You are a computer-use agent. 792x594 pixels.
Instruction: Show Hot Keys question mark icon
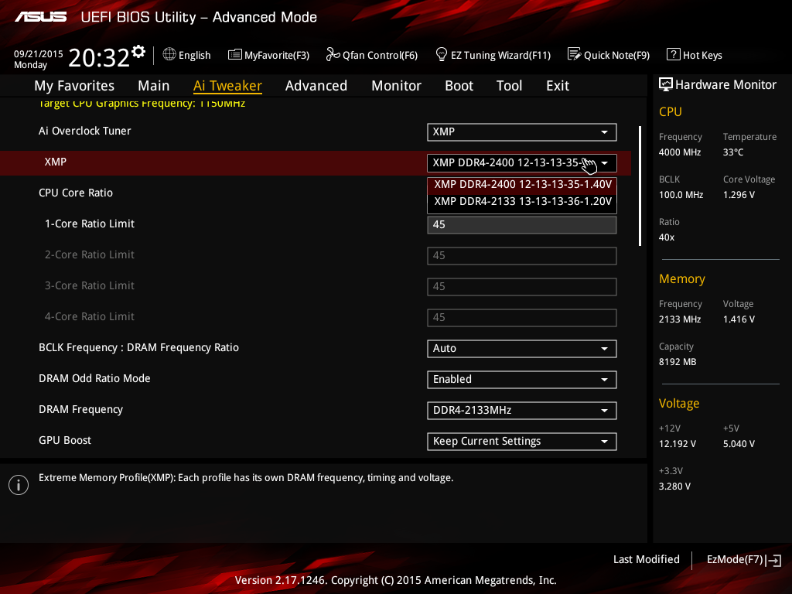pos(674,54)
